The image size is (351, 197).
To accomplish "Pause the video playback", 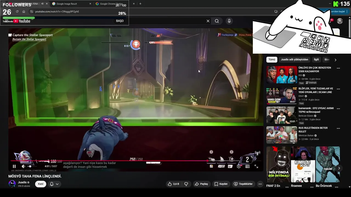I will click(14, 166).
